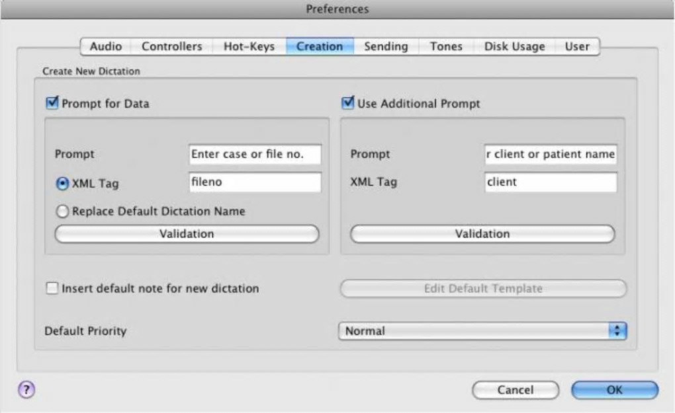Click the left Validation button
The height and width of the screenshot is (413, 675).
187,234
